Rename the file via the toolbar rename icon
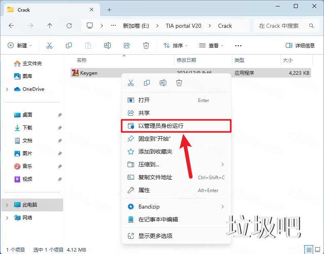This screenshot has width=324, height=254. pyautogui.click(x=107, y=45)
